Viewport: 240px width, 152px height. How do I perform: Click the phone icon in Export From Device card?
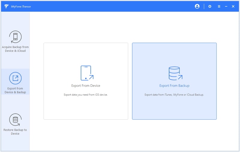pos(86,73)
